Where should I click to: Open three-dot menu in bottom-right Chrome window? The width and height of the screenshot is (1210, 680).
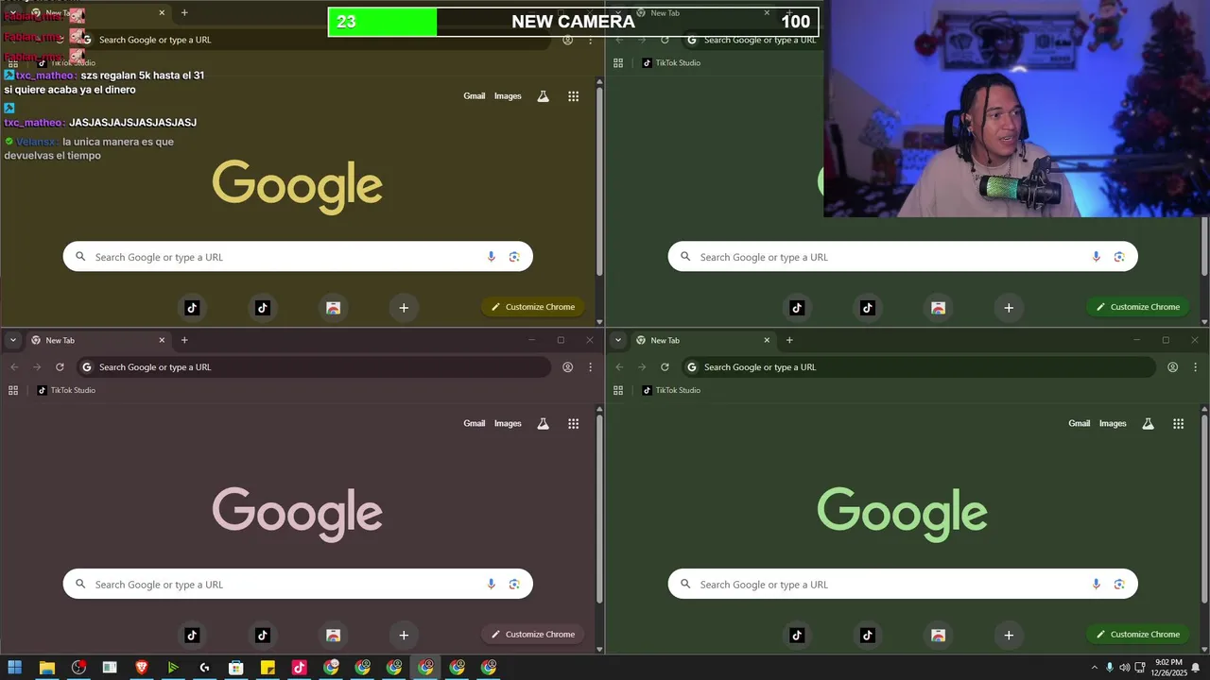[x=1195, y=367]
